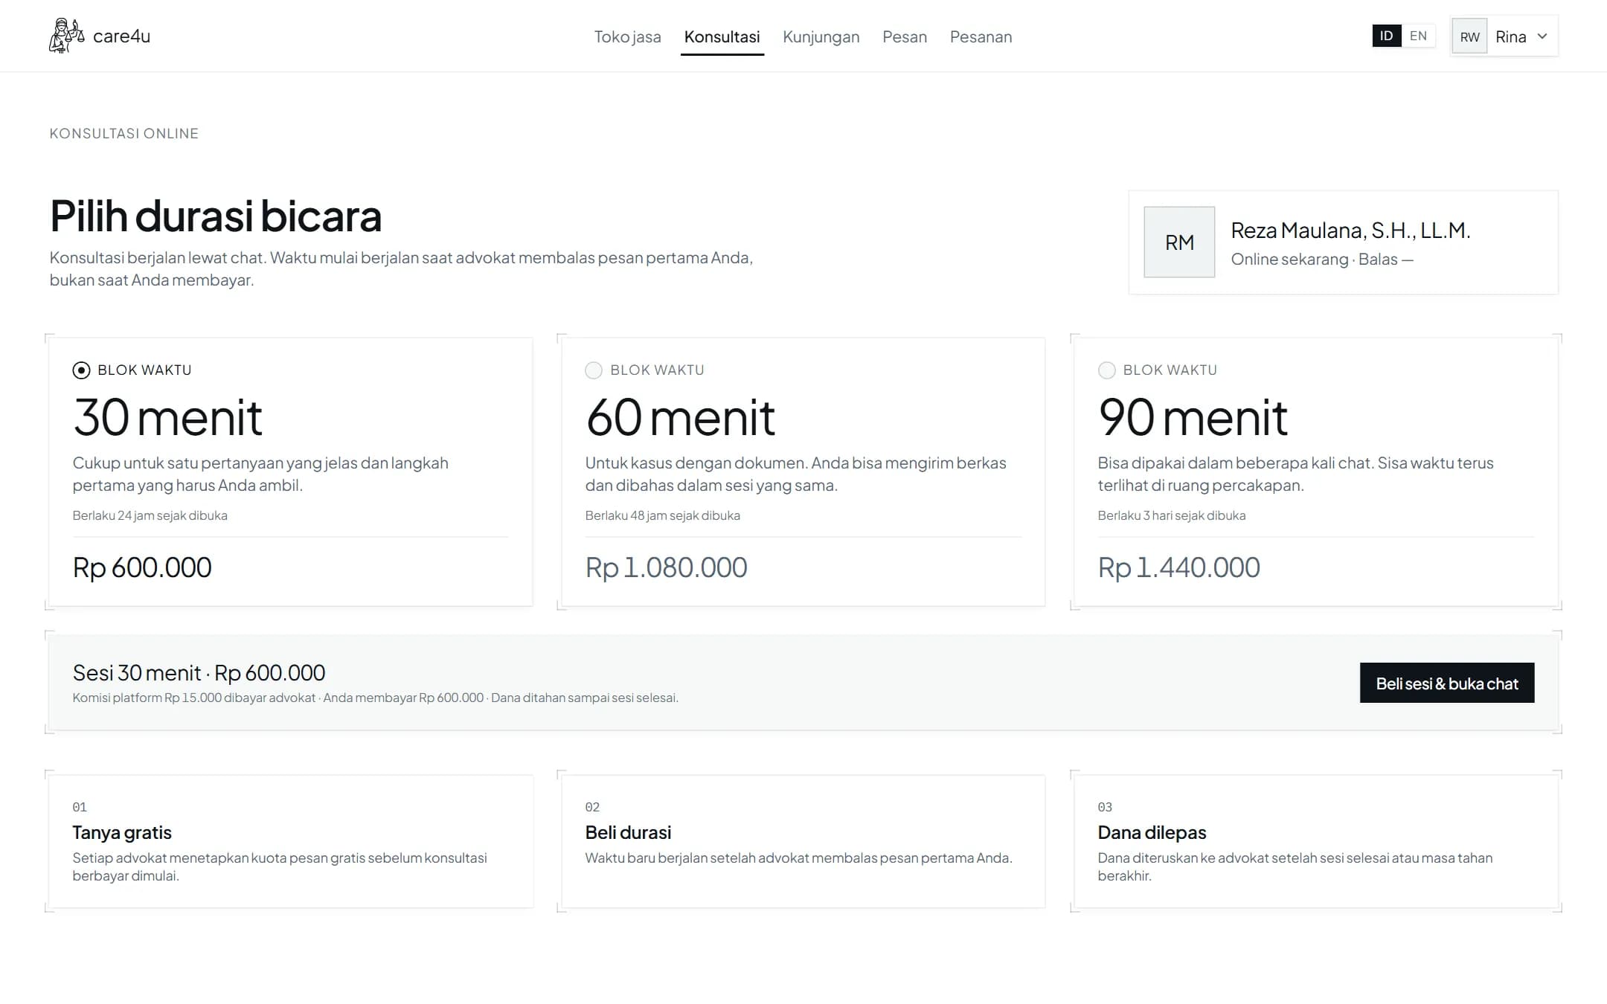The width and height of the screenshot is (1607, 1004).
Task: Click the 90 menit heading
Action: coord(1193,417)
